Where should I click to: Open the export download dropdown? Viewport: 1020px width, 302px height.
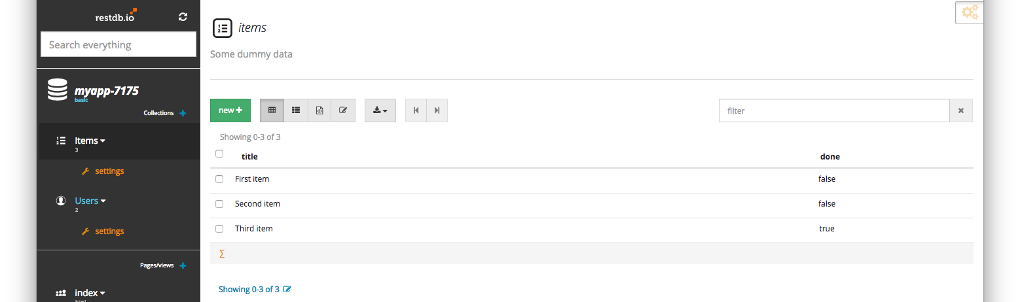click(x=380, y=110)
